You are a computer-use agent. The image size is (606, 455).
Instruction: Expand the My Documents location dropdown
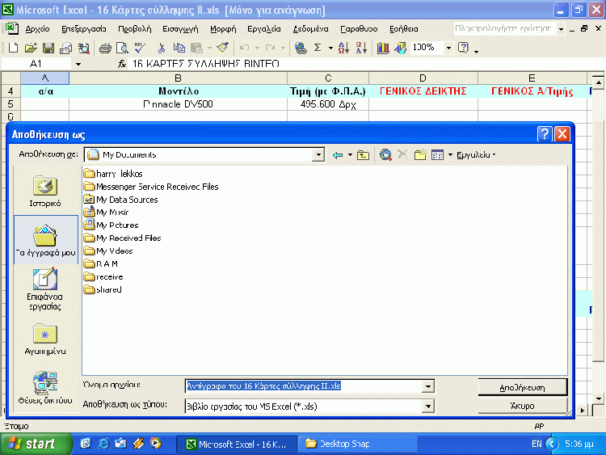pyautogui.click(x=318, y=155)
